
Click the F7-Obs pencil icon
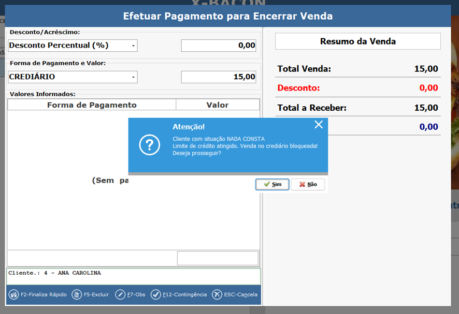coord(120,294)
